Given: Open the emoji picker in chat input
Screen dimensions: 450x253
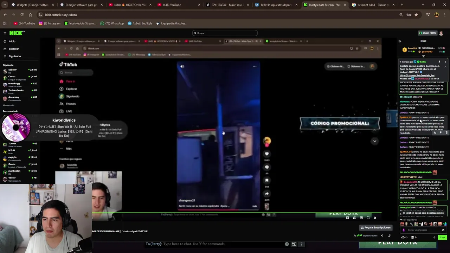Looking at the screenshot, I should [x=443, y=230].
